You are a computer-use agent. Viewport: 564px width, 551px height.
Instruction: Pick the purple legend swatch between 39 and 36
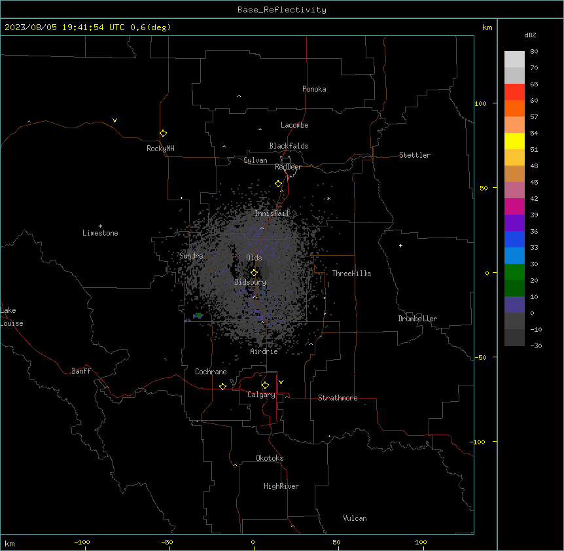pos(514,223)
